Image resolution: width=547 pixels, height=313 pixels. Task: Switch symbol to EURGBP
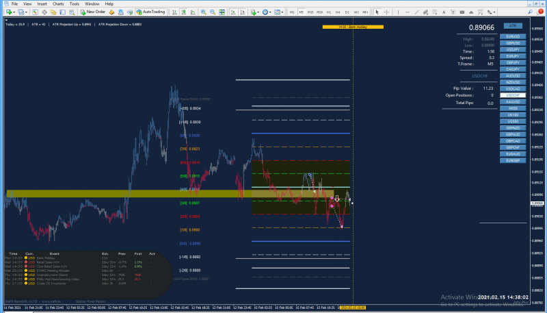513,160
